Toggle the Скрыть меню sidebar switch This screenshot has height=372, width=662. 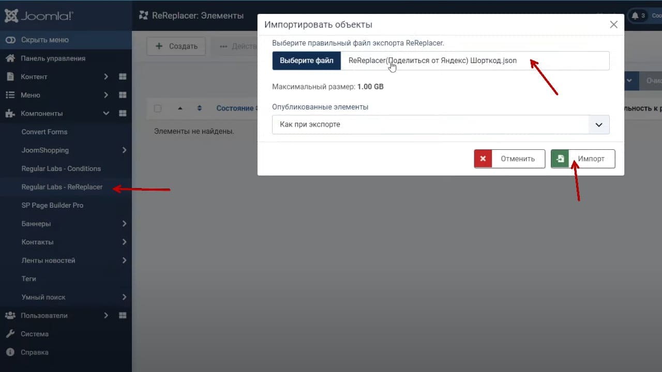click(10, 40)
